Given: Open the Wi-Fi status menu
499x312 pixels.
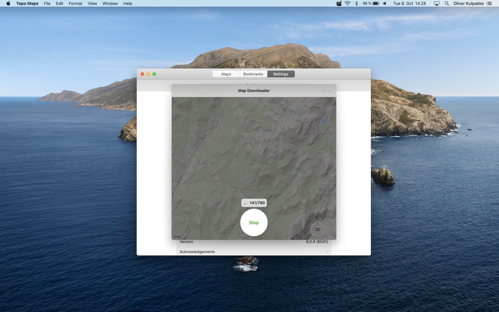Looking at the screenshot, I should pyautogui.click(x=348, y=4).
